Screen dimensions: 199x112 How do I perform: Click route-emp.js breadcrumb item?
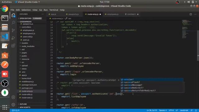(x=57, y=19)
